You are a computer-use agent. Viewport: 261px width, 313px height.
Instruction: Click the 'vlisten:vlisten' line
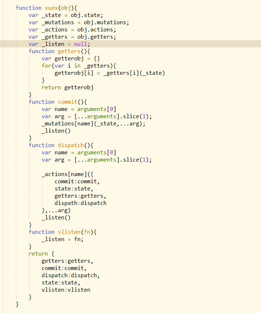(x=66, y=290)
